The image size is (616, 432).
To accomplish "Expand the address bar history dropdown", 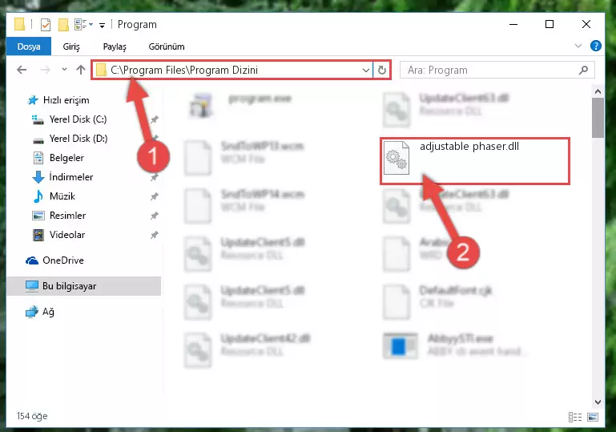I will 366,71.
